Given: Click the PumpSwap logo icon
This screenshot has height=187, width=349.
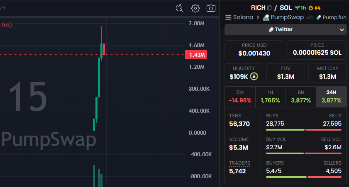Looking at the screenshot, I should (266, 17).
